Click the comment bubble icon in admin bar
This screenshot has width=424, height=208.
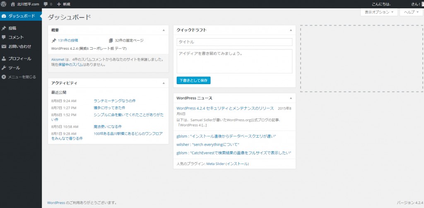[46, 4]
